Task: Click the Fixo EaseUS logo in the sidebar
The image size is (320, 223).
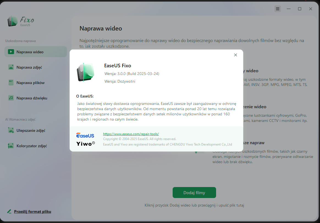Action: click(x=21, y=21)
